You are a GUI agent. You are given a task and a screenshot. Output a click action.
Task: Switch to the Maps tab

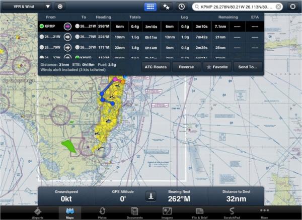pos(70,213)
